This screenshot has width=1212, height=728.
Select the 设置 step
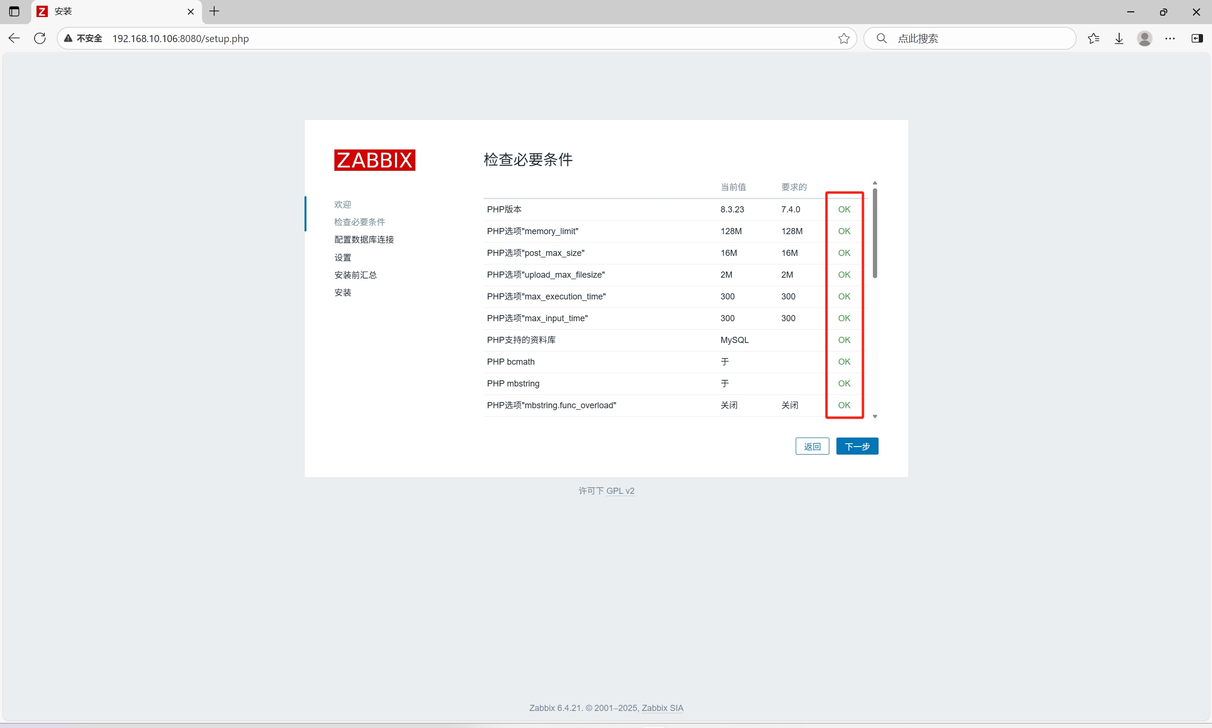[x=342, y=257]
